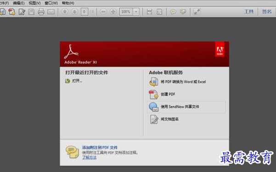The height and width of the screenshot is (172, 276).
Task: Go to next page arrow button
Action: coord(74,12)
